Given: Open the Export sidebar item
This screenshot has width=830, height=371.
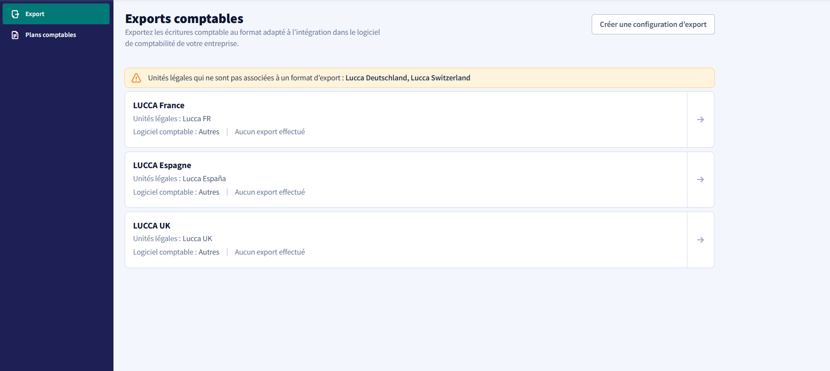Looking at the screenshot, I should tap(56, 14).
